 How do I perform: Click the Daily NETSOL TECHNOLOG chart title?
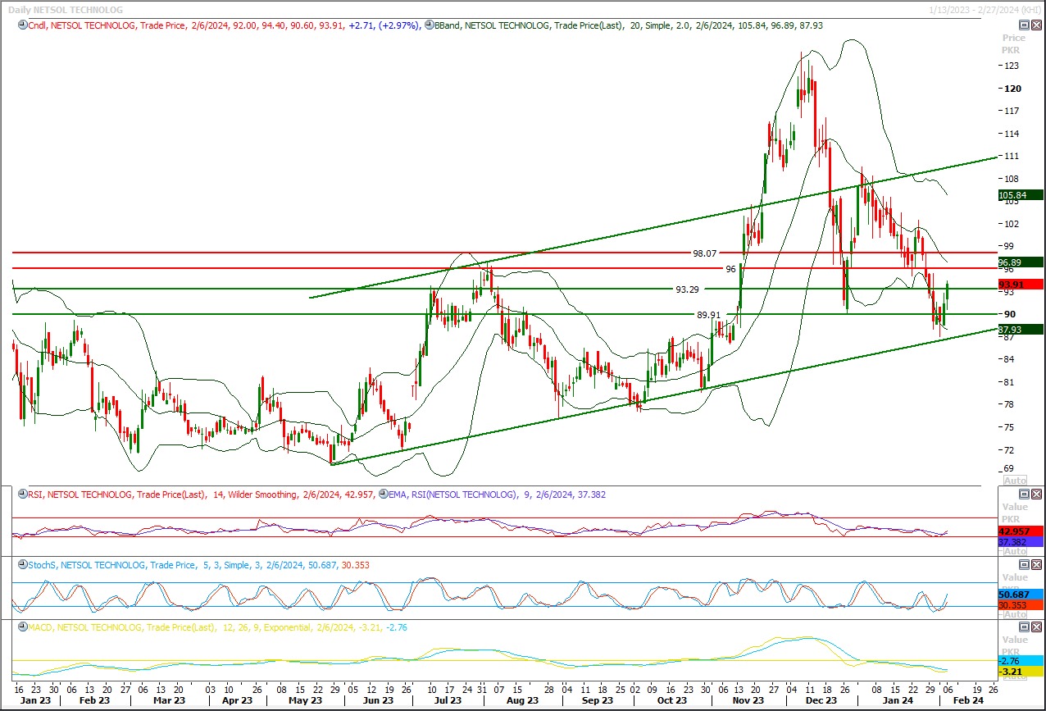tap(66, 10)
